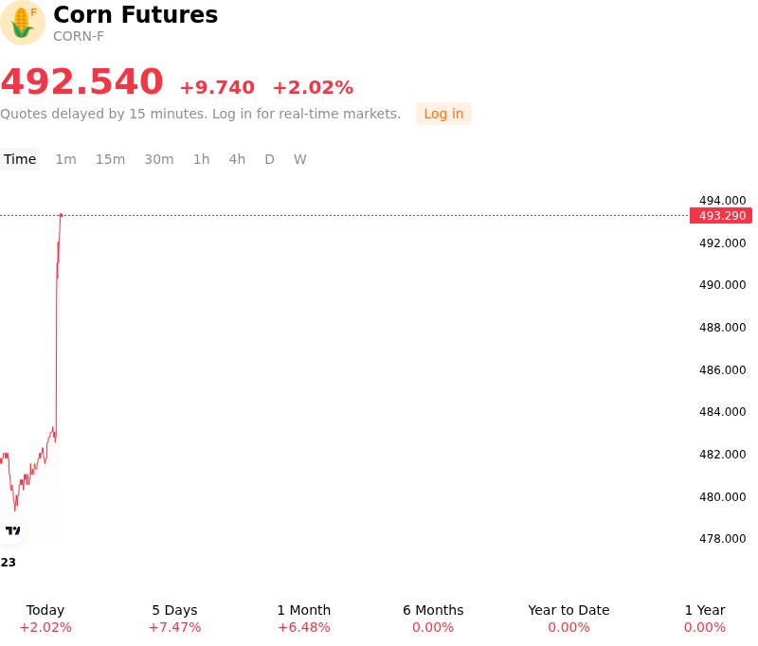Click the red 493.290 price label

(x=721, y=216)
